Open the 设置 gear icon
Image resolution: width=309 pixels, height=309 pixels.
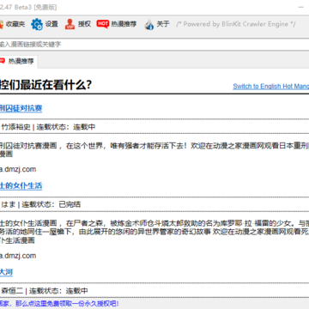[37, 24]
